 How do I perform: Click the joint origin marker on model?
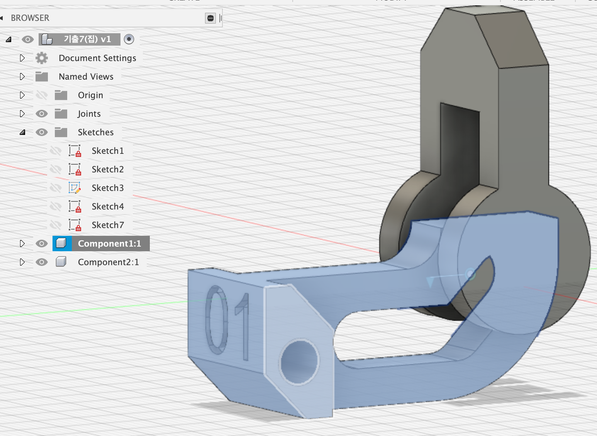click(470, 274)
